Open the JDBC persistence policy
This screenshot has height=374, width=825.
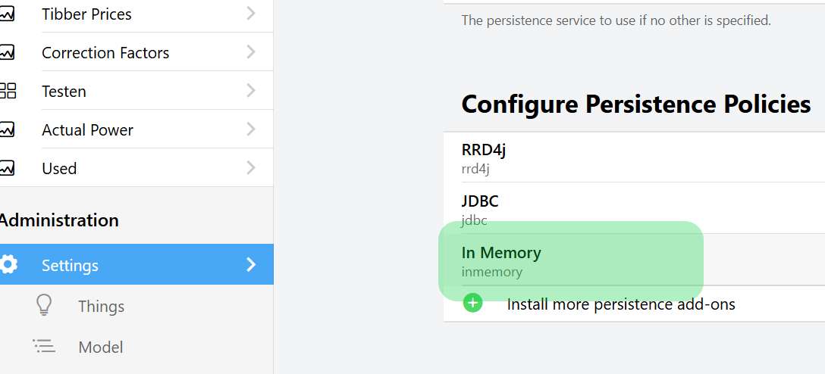480,209
